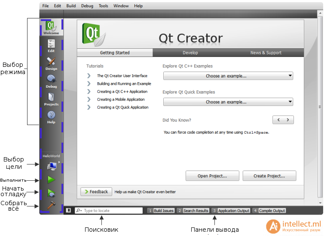Image resolution: width=324 pixels, height=236 pixels.
Task: Click the vertical scrollbar handle
Action: point(320,107)
